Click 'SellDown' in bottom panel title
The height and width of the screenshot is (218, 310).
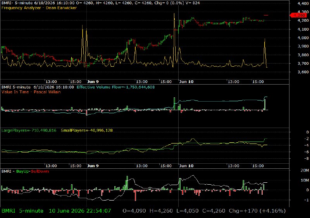click(40, 171)
